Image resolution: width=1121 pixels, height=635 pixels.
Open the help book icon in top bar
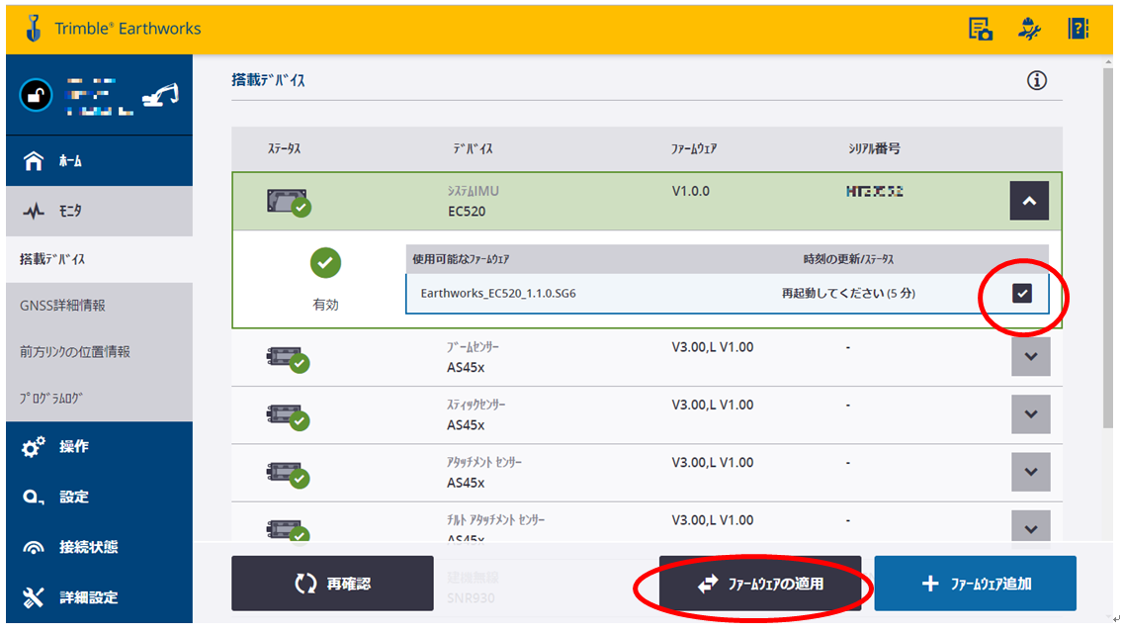coord(1078,29)
